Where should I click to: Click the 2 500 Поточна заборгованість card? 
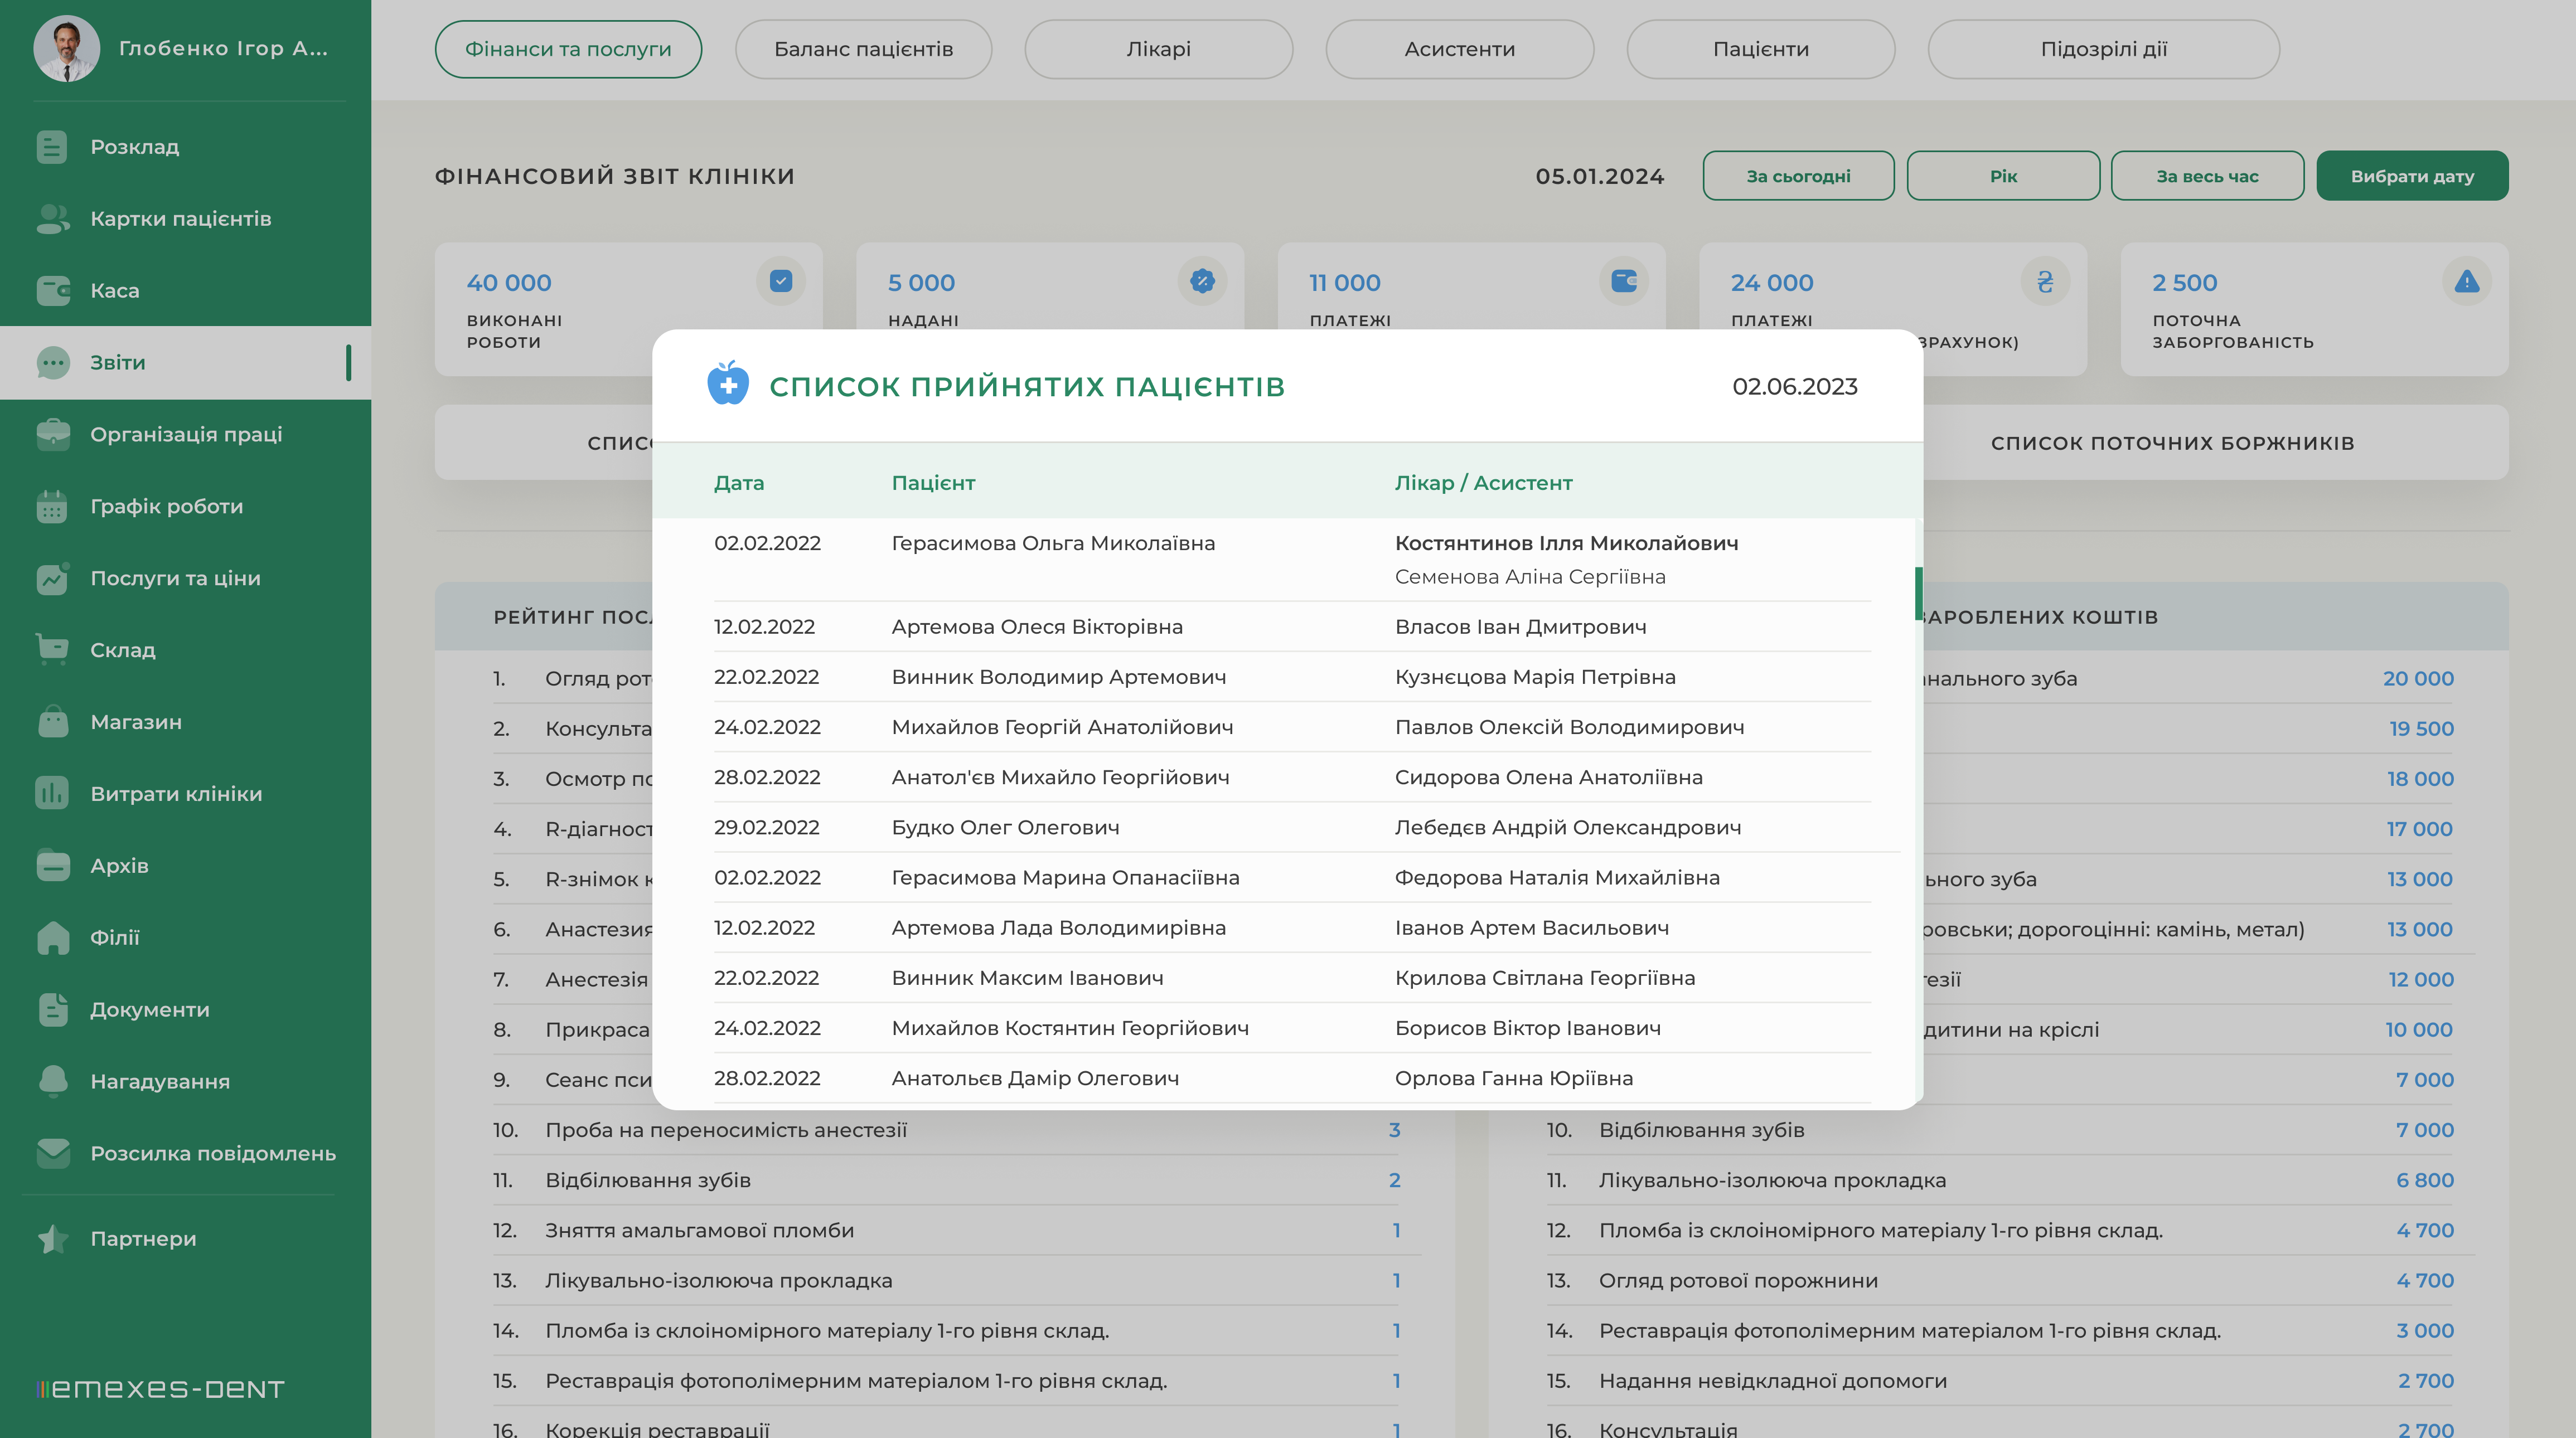[2314, 309]
